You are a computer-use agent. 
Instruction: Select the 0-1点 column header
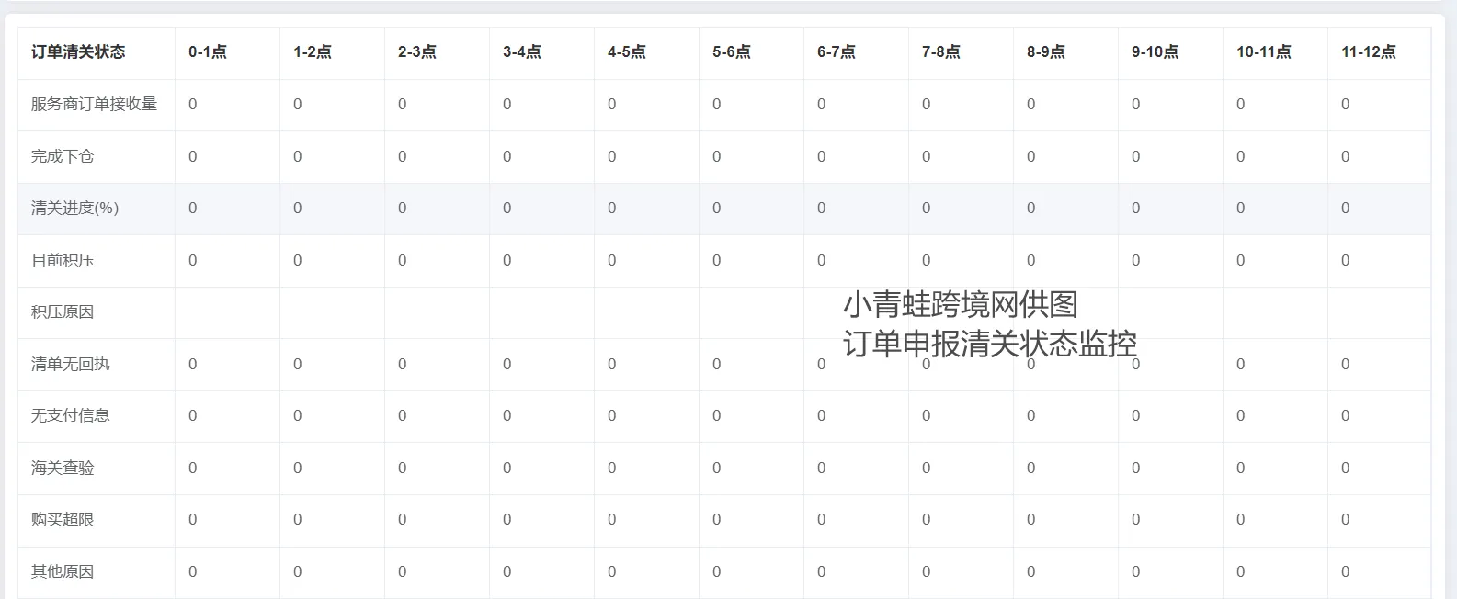pyautogui.click(x=208, y=52)
